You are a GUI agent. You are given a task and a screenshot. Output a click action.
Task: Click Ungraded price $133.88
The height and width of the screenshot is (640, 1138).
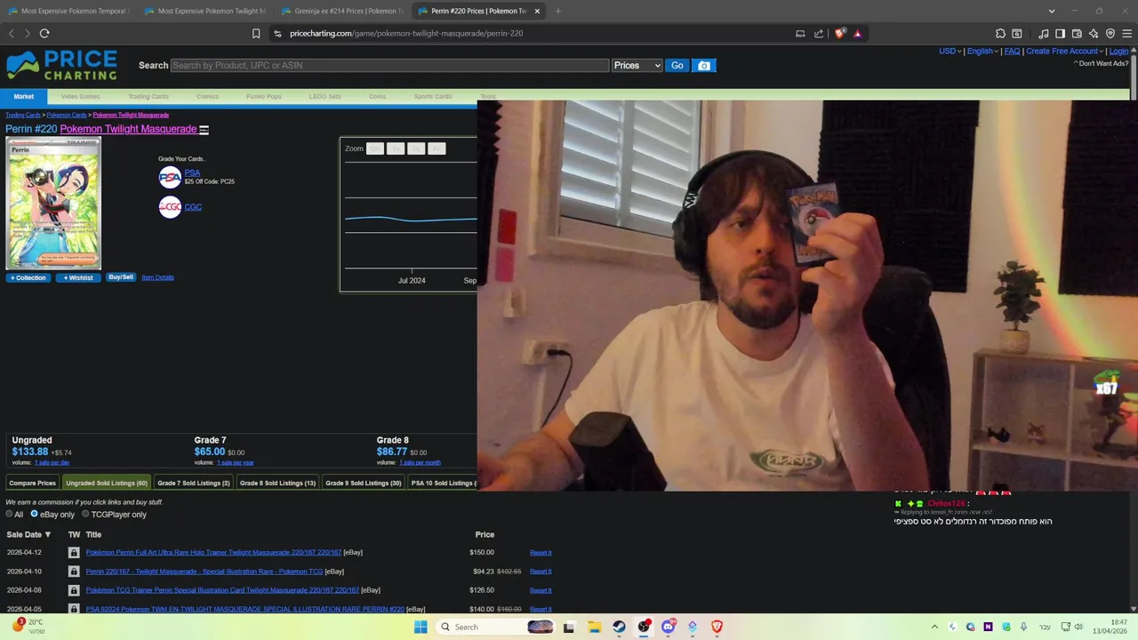pos(30,452)
